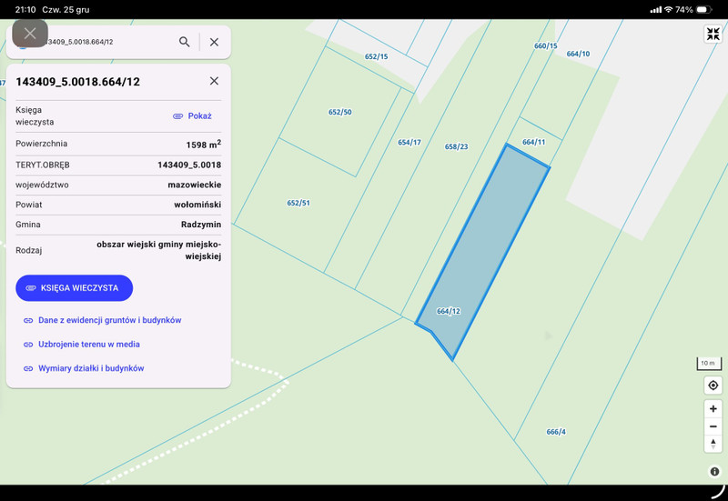Select parcel 666/4 on the map
The width and height of the screenshot is (728, 501).
556,431
